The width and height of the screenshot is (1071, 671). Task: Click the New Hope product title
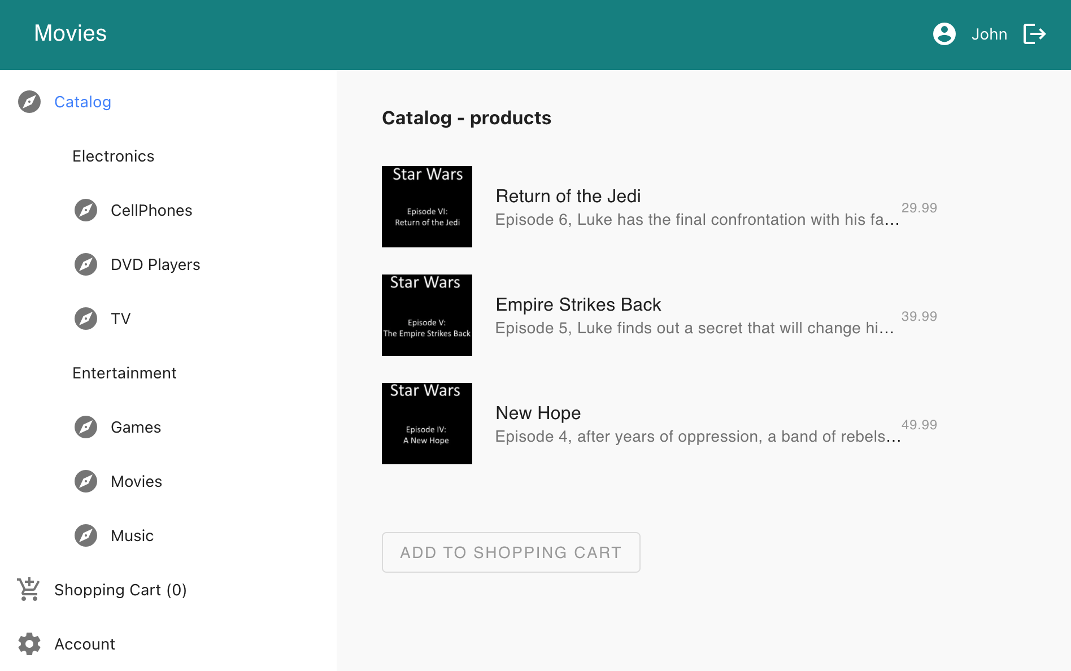pyautogui.click(x=538, y=413)
